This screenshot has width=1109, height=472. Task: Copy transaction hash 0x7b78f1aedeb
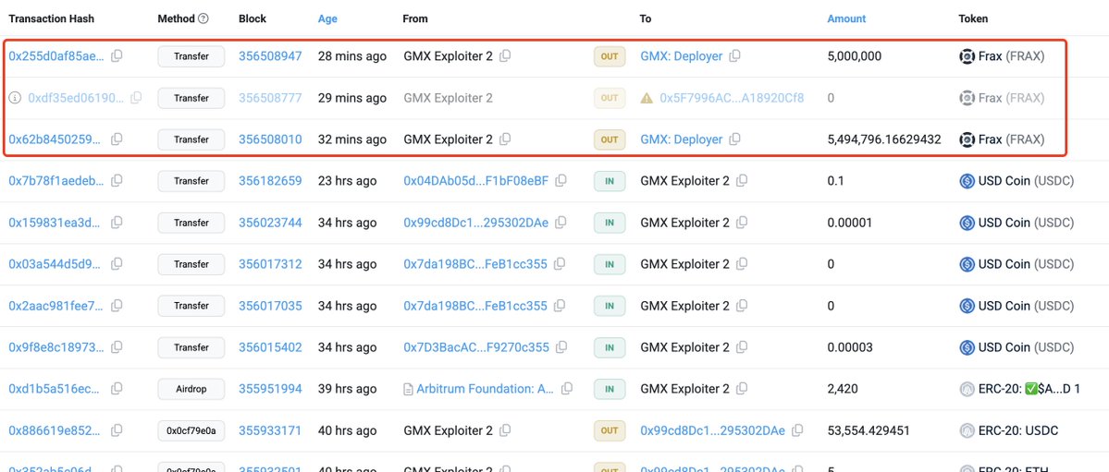pyautogui.click(x=117, y=181)
